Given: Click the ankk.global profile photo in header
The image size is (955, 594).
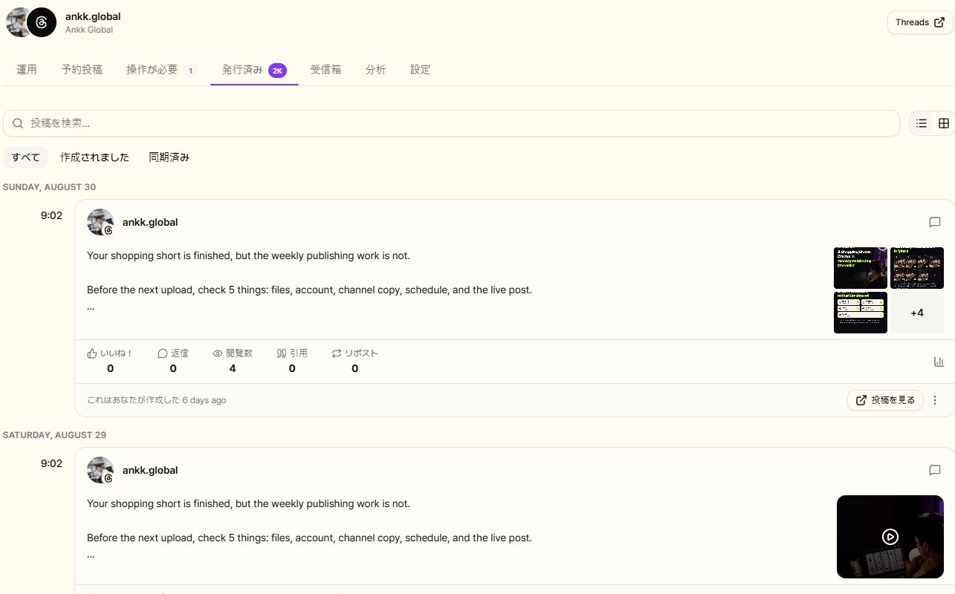Looking at the screenshot, I should point(16,22).
